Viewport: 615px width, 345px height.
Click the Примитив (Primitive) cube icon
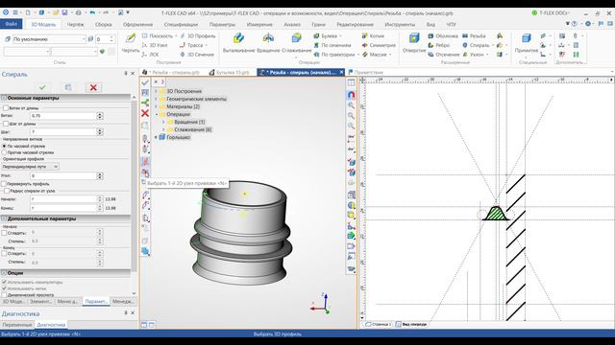click(527, 38)
